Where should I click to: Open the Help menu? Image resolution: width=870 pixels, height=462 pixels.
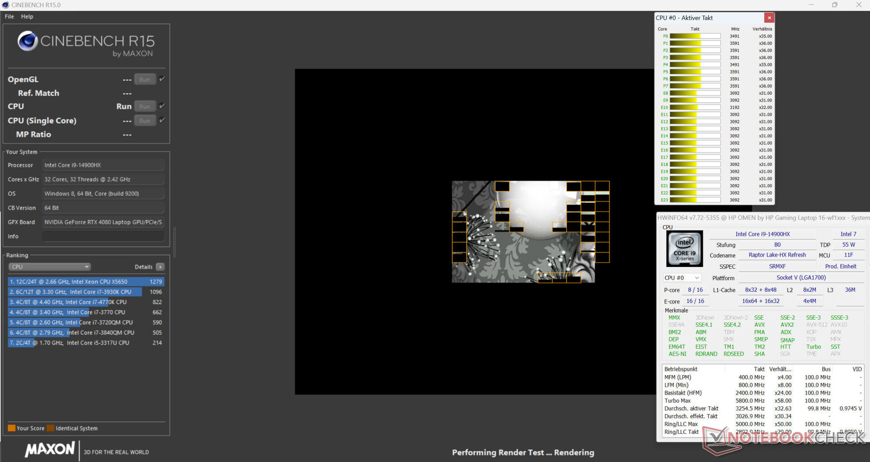click(27, 16)
